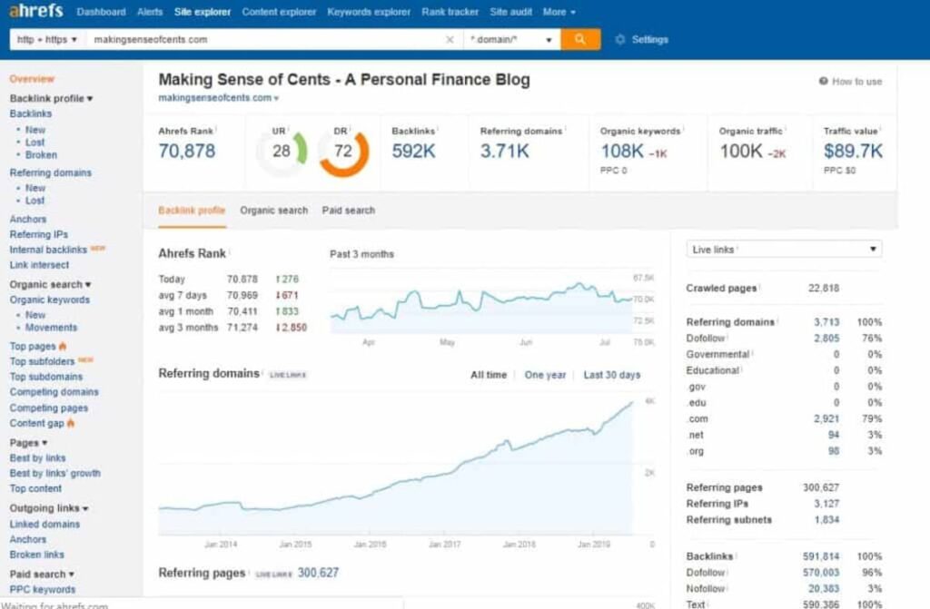This screenshot has height=609, width=930.
Task: Open Content explorer in the top navigation
Action: (279, 12)
